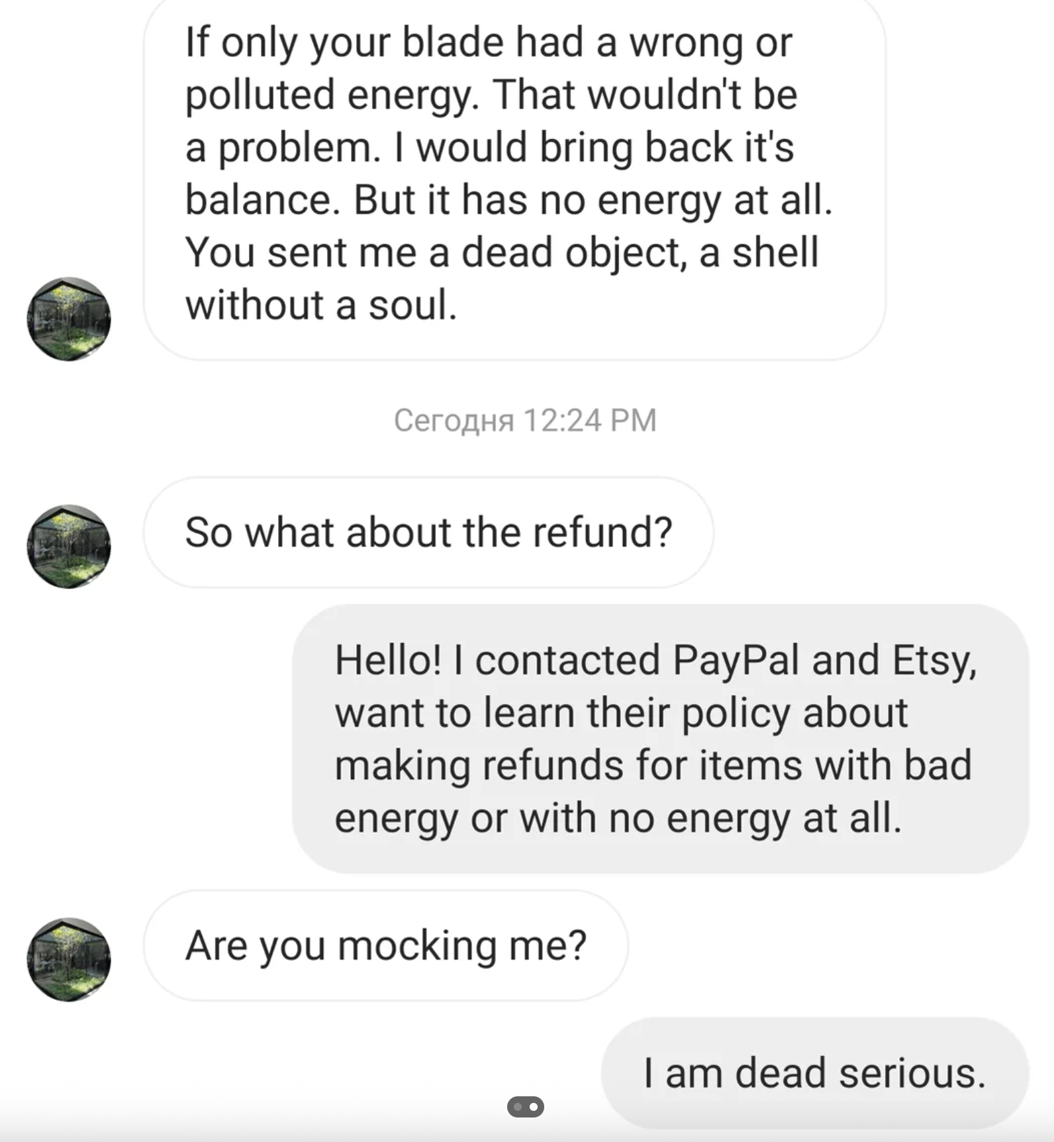Click the word "serious." in the last reply
The image size is (1054, 1142).
[912, 1072]
